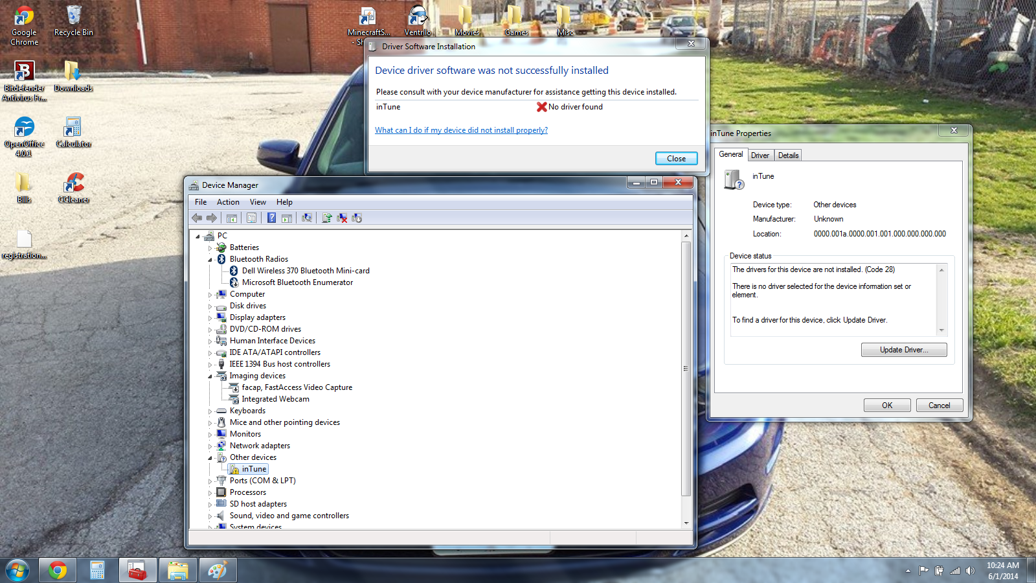Expand the Display adapters node
Image resolution: width=1036 pixels, height=583 pixels.
(210, 318)
